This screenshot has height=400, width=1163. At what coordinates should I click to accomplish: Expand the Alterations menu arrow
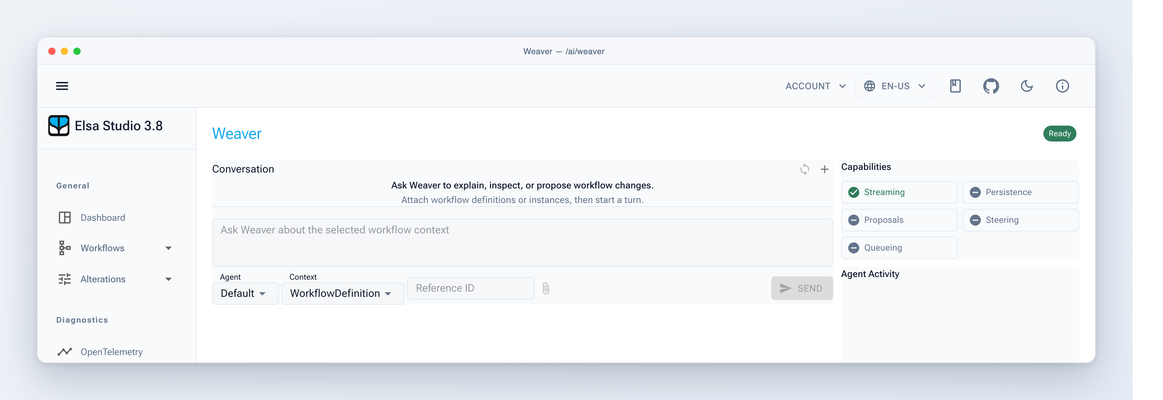(169, 279)
